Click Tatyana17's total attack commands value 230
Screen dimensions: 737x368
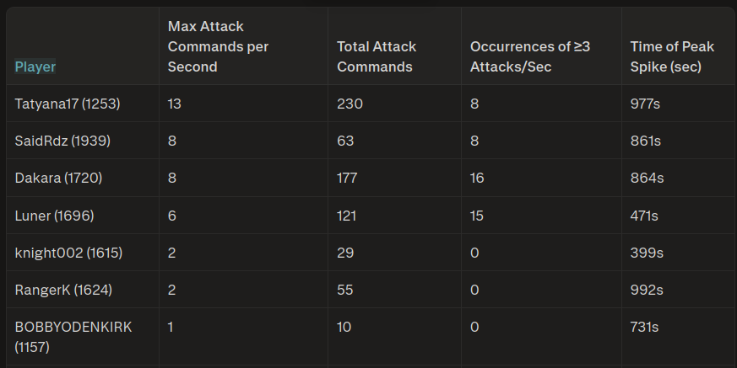click(x=348, y=104)
